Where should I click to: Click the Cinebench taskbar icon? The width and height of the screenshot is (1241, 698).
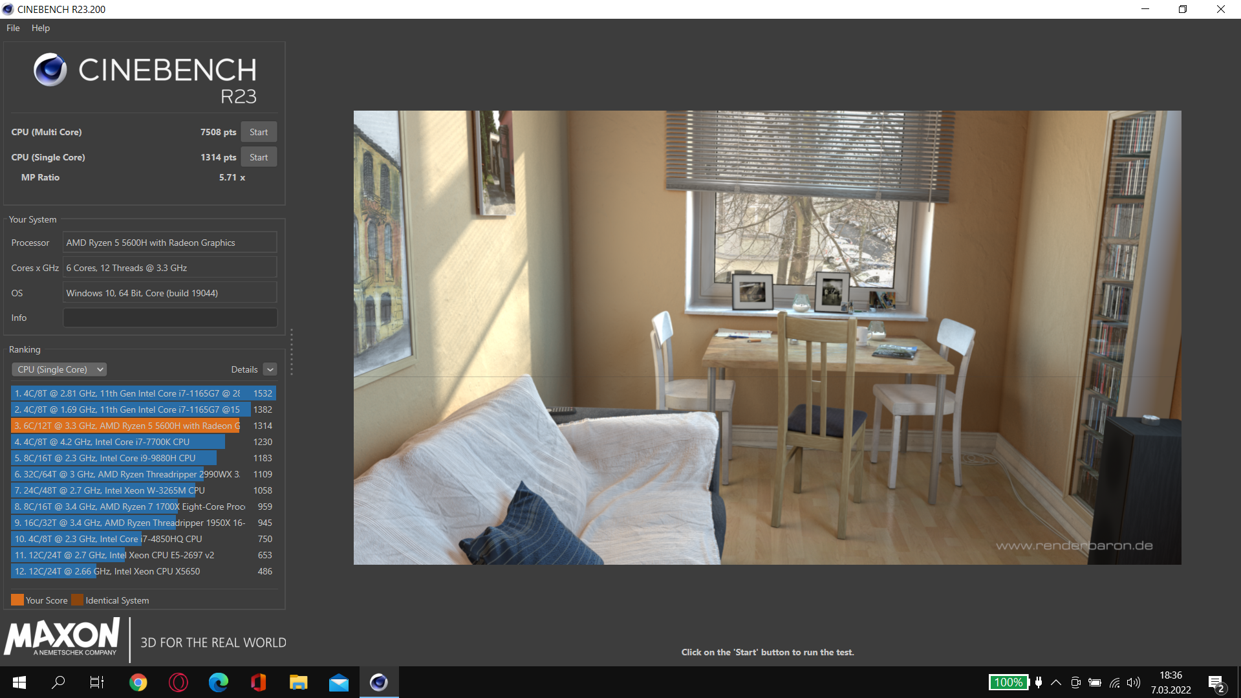(x=379, y=682)
